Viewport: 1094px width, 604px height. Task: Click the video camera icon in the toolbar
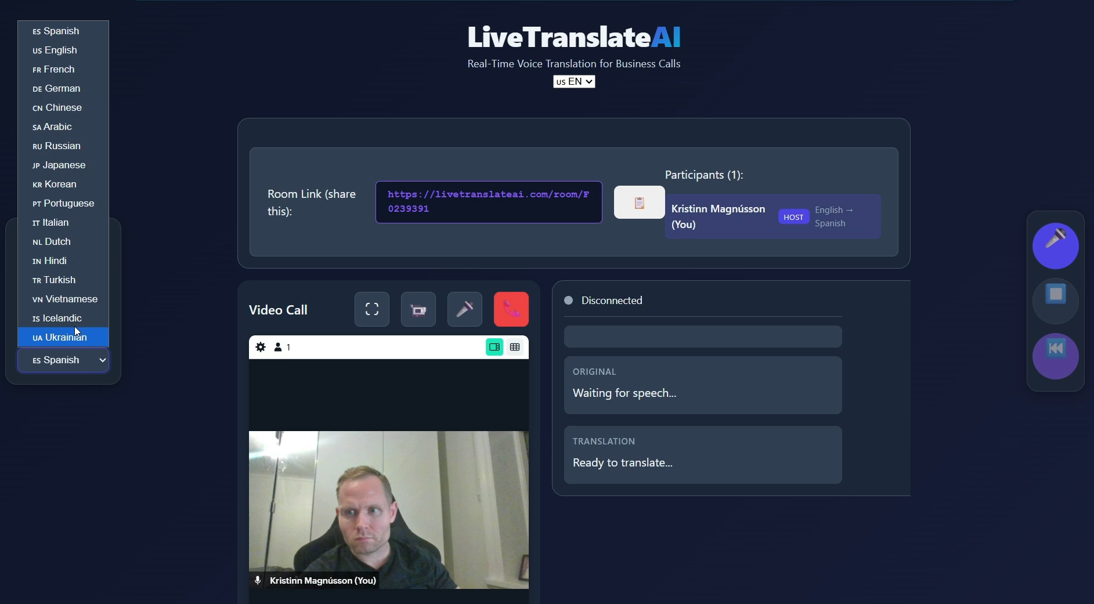[418, 309]
